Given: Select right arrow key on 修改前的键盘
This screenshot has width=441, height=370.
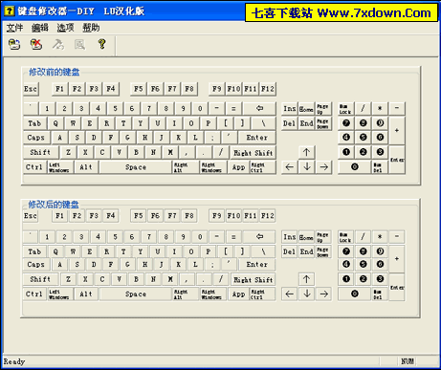Looking at the screenshot, I should (x=324, y=167).
